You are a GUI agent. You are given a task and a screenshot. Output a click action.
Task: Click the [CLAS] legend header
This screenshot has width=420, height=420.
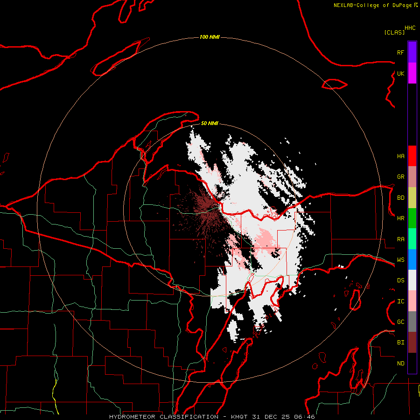tap(394, 33)
